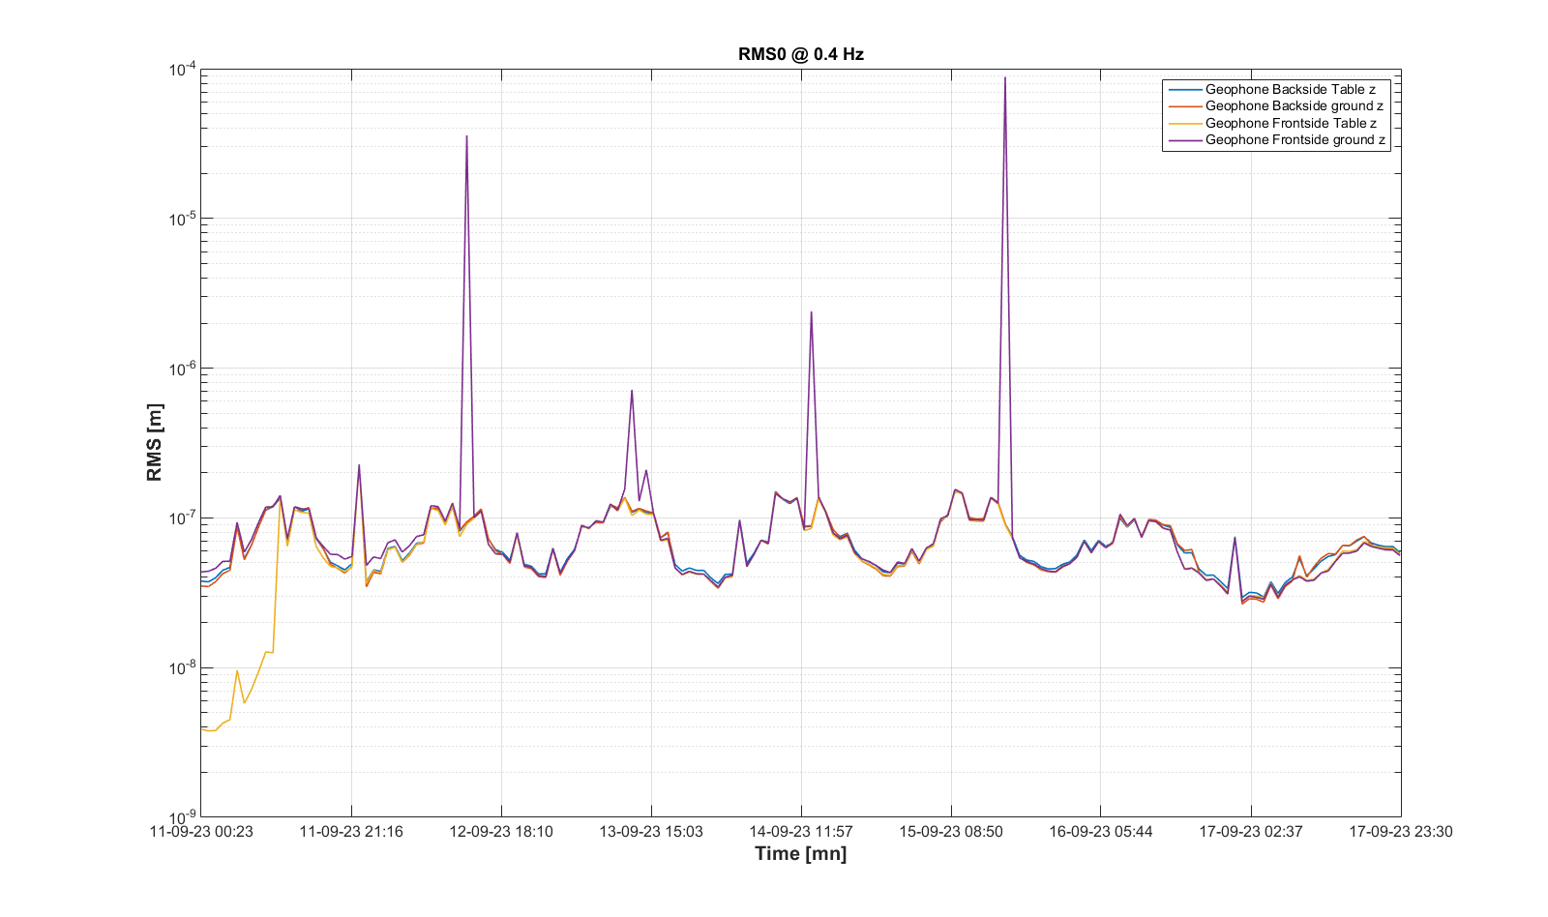The image size is (1548, 917).
Task: Click x tick label '17-09-23 23:30'
Action: pos(1401,831)
